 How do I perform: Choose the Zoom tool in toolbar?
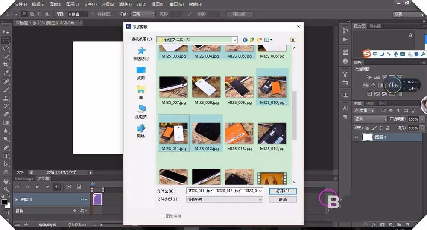click(x=6, y=189)
